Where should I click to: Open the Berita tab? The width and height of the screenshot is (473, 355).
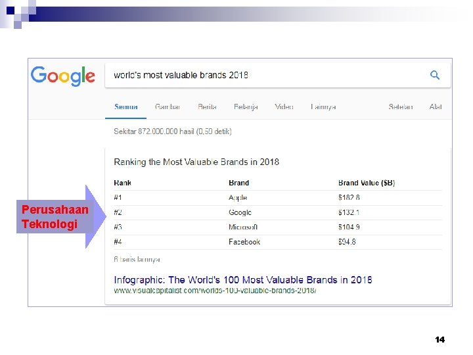pyautogui.click(x=207, y=107)
